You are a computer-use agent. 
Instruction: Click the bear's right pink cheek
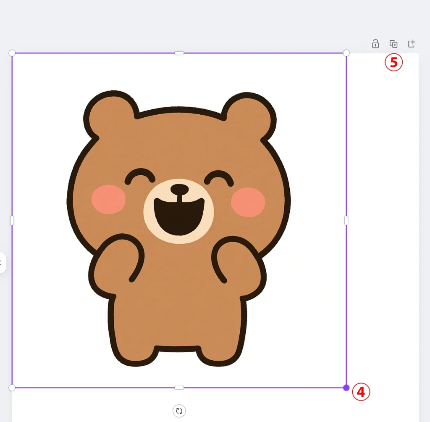tap(248, 202)
